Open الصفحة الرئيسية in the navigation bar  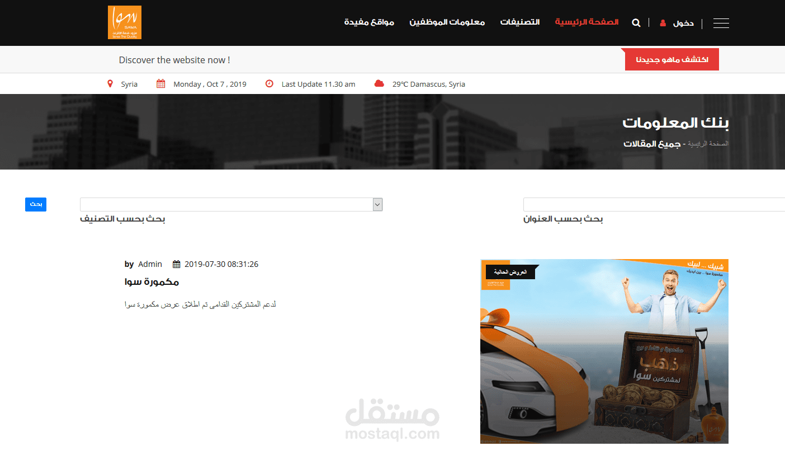click(587, 22)
